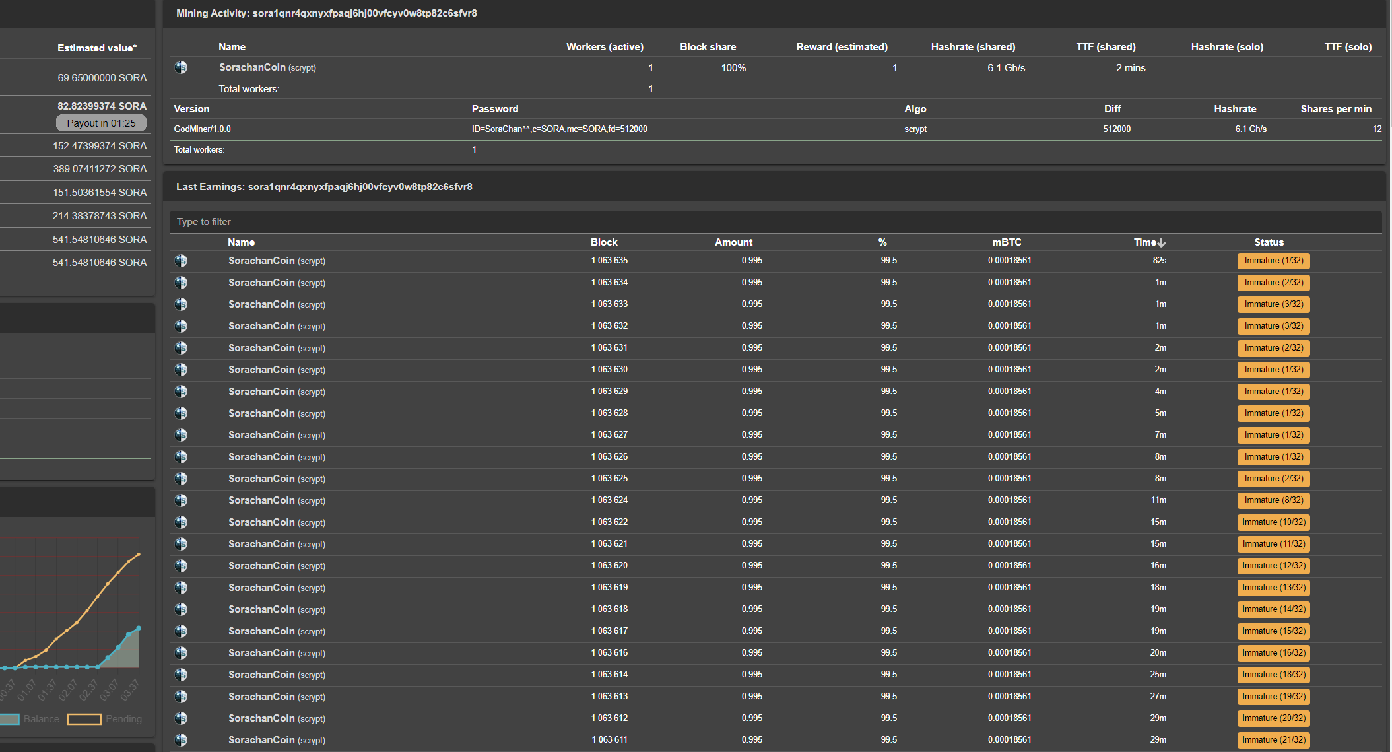Click the Type to filter input field
The width and height of the screenshot is (1392, 752).
click(776, 222)
